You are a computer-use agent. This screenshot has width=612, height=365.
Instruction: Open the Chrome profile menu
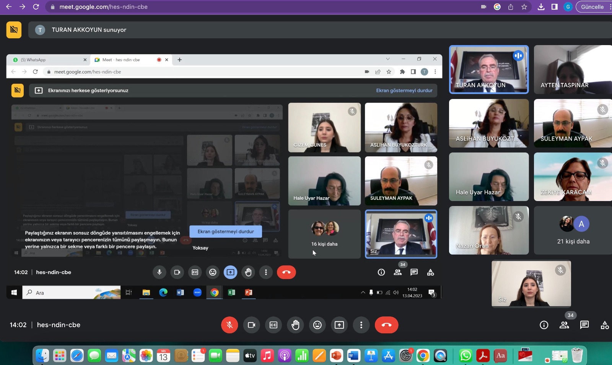pos(568,7)
